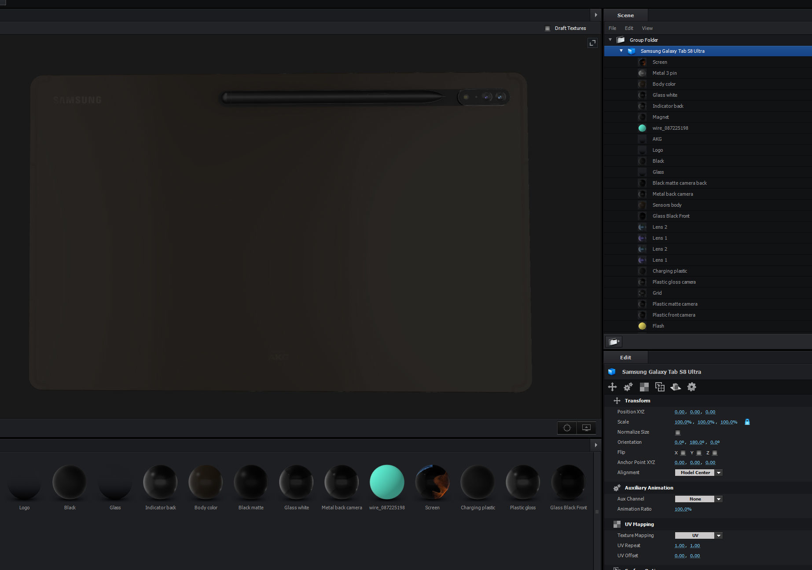Click the material icon beside Grid
Screen dimensions: 812x570
click(642, 293)
